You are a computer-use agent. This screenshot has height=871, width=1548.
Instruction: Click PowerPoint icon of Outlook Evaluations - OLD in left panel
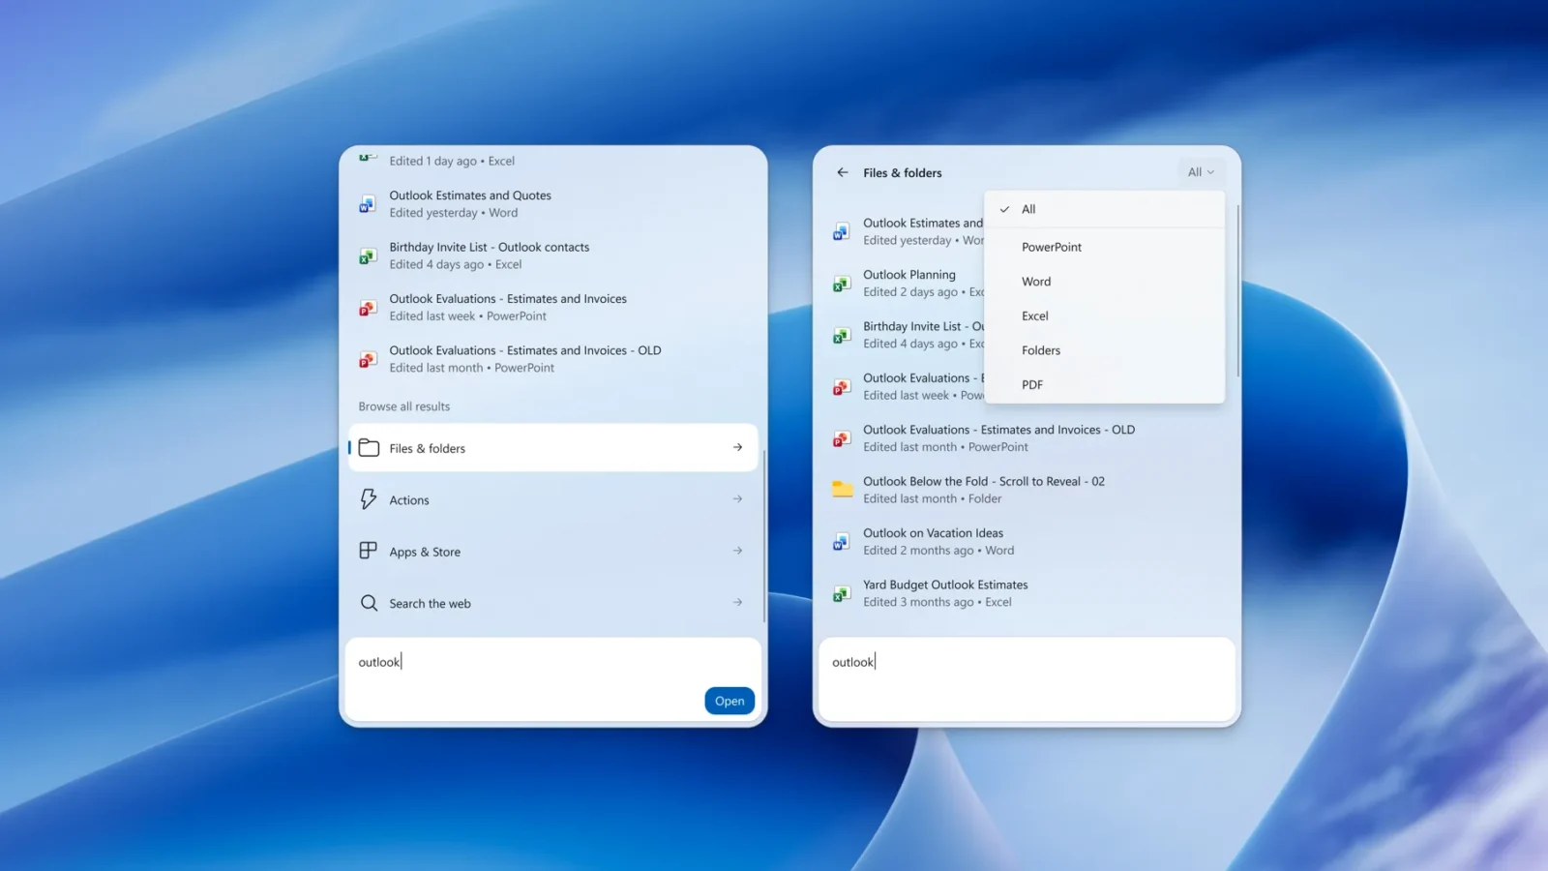coord(368,359)
